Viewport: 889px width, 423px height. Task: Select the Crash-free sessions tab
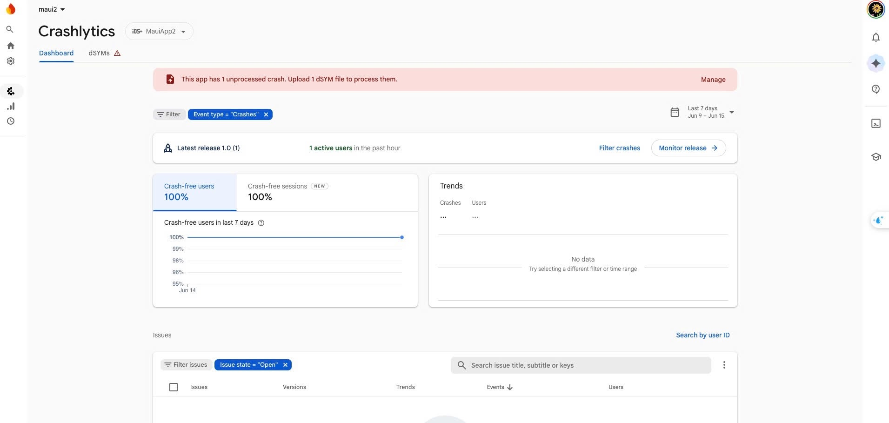point(288,192)
